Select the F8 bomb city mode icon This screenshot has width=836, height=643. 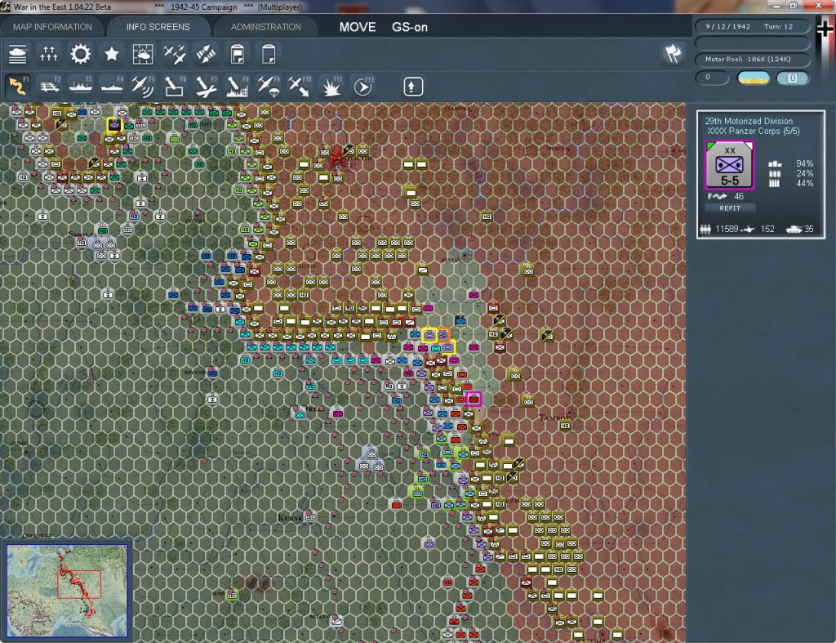[238, 86]
